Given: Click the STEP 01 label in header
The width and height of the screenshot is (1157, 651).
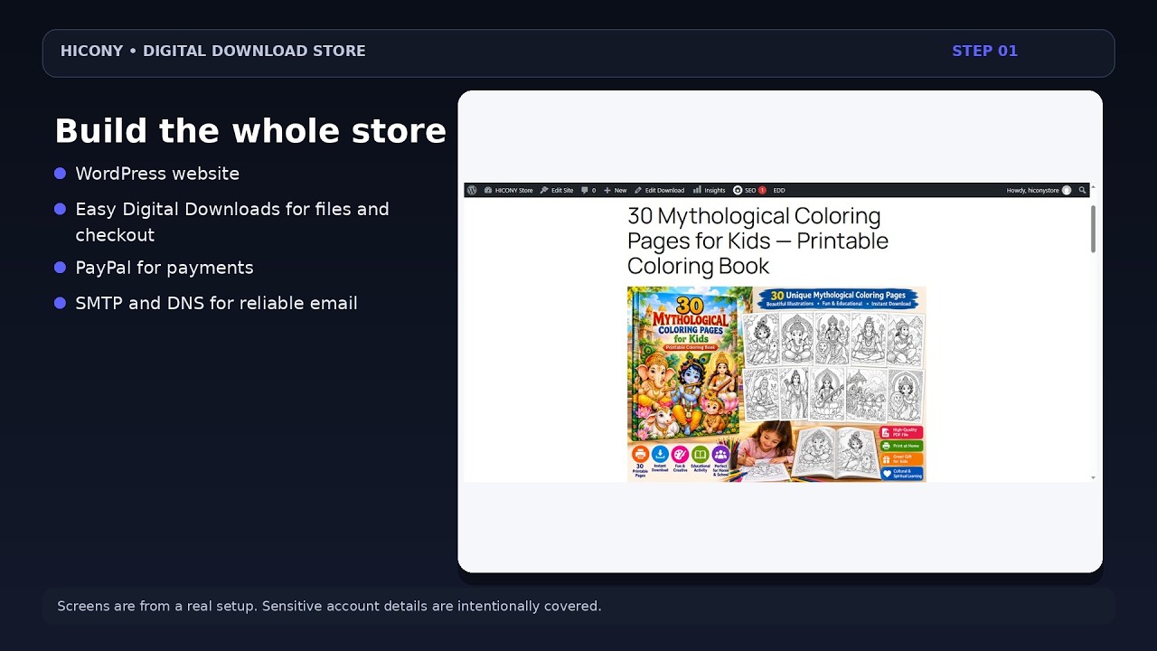Looking at the screenshot, I should tap(984, 51).
